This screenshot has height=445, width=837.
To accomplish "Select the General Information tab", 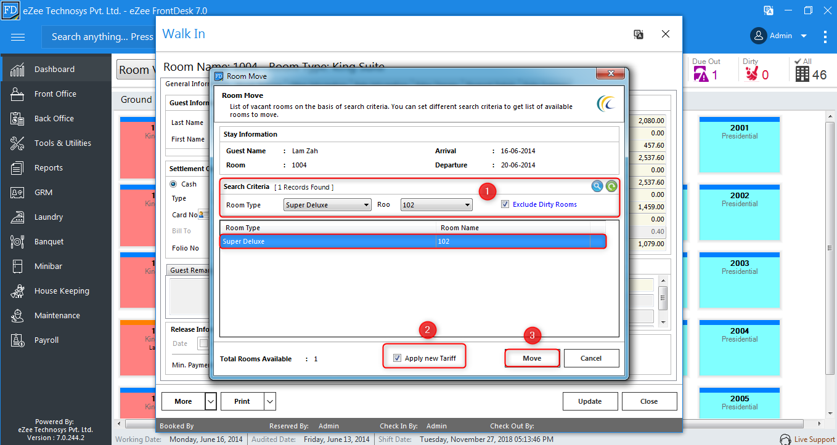I will (x=187, y=84).
